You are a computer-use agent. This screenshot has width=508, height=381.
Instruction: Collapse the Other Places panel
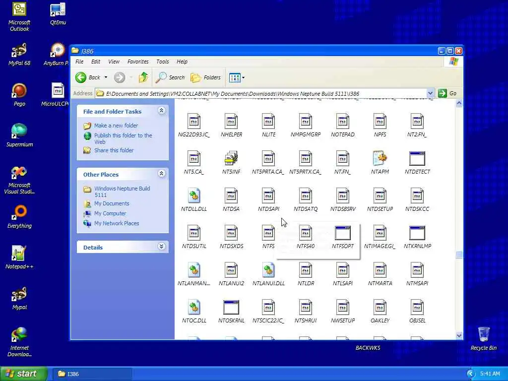[x=161, y=174]
